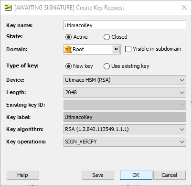The height and width of the screenshot is (186, 192).
Task: Click into the Key name text field
Action: 125,25
